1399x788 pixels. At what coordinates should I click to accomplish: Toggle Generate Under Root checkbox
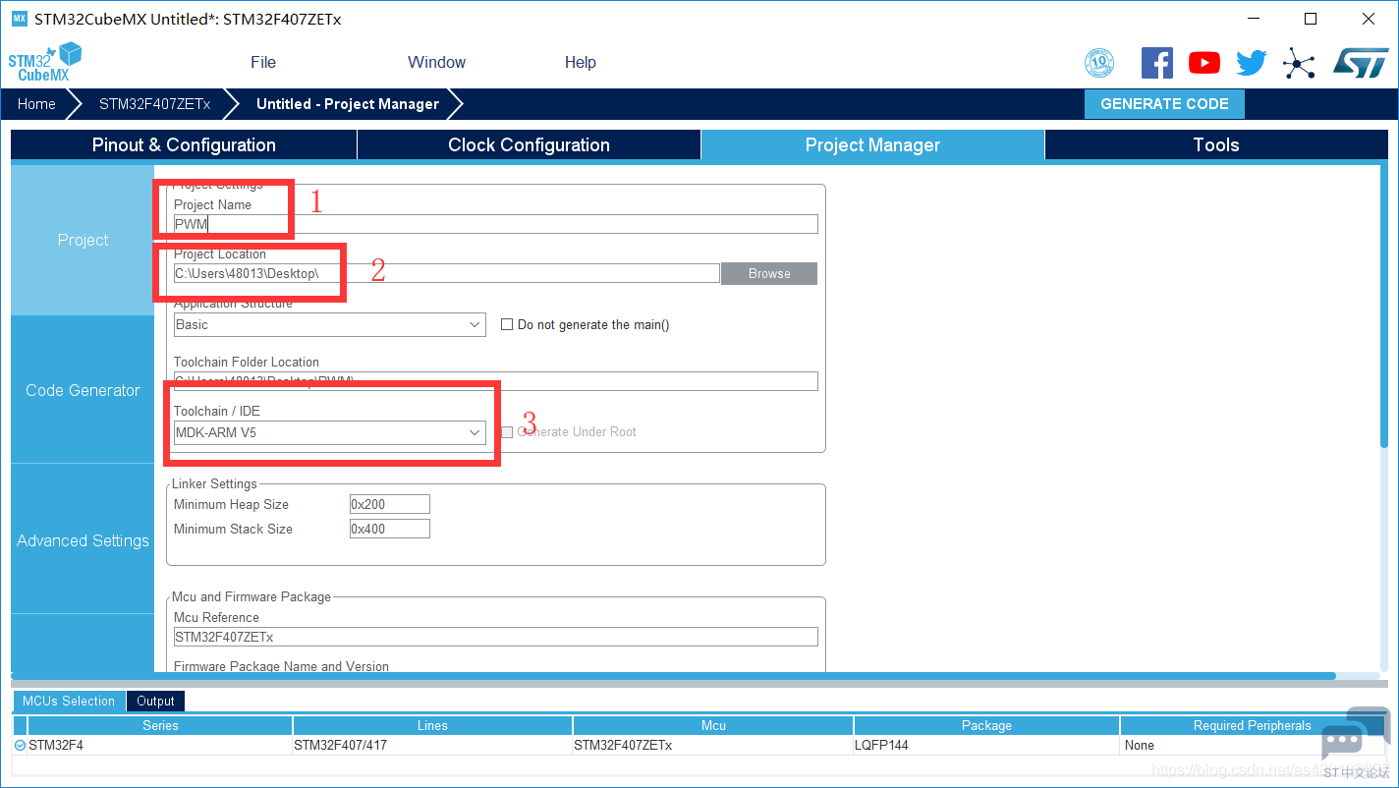(x=507, y=431)
